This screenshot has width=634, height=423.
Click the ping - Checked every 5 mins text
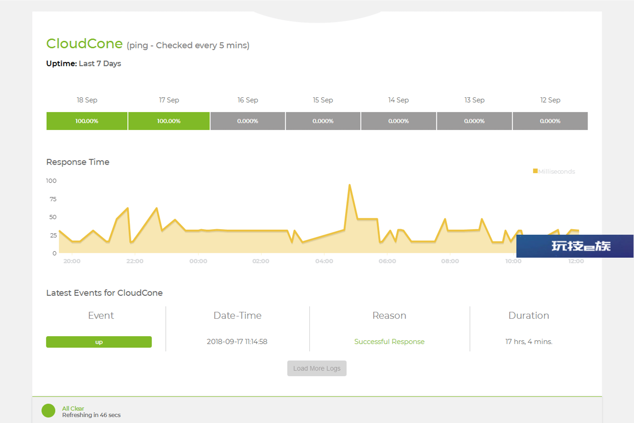coord(188,45)
